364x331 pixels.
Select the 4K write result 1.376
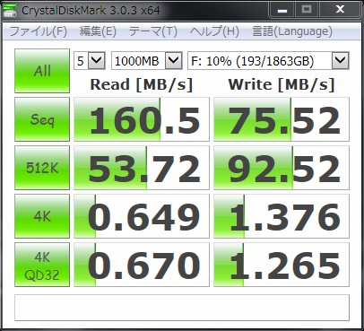282,216
